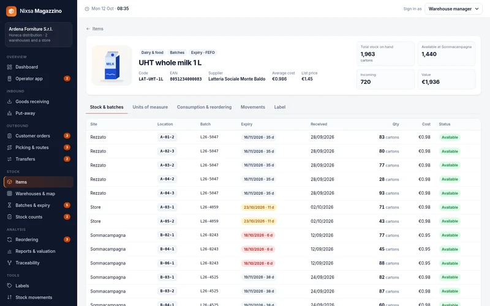Click the Picking & routes icon
The width and height of the screenshot is (490, 306).
click(x=9, y=147)
